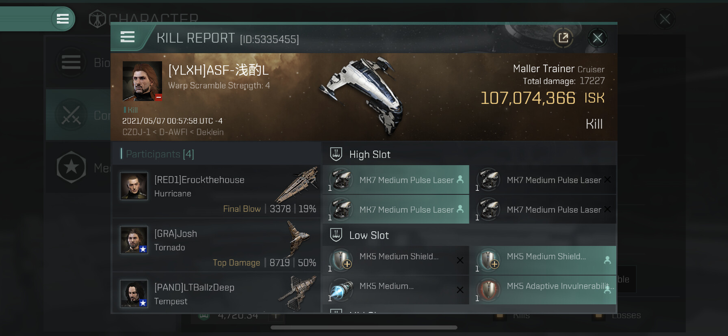The image size is (728, 336).
Task: Click the Hurricane ship icon
Action: [297, 185]
